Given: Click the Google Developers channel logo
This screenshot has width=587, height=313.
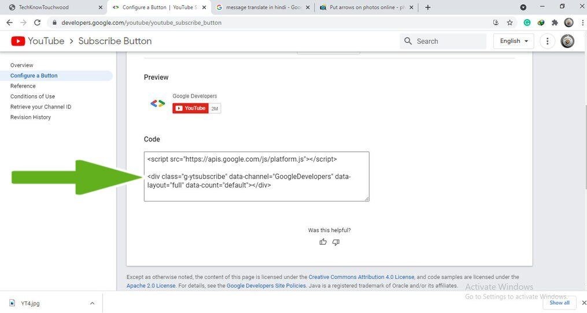Looking at the screenshot, I should 158,103.
